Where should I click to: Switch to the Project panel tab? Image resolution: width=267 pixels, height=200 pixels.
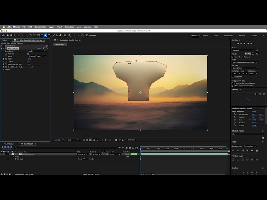[4, 40]
